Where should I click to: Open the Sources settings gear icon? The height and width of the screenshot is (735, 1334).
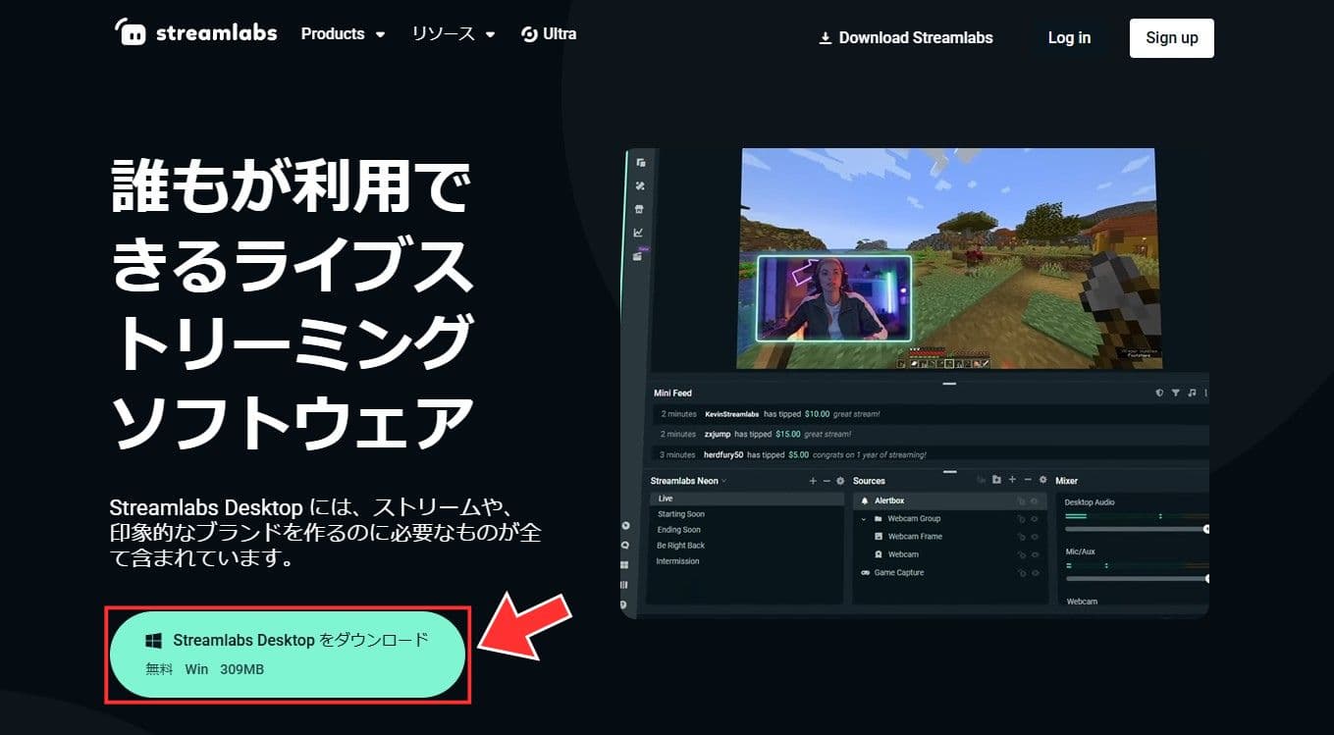(x=1043, y=480)
